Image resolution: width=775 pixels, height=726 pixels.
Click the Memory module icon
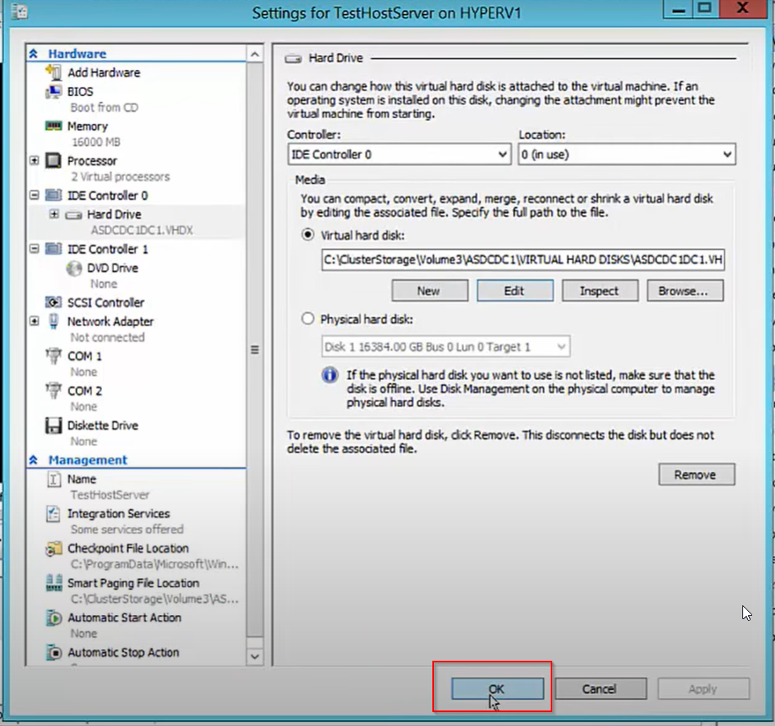point(53,126)
